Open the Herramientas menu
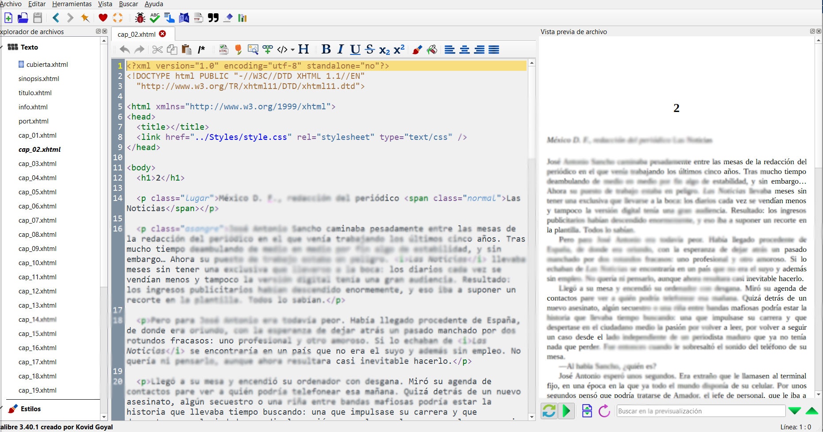823x432 pixels. [x=72, y=4]
